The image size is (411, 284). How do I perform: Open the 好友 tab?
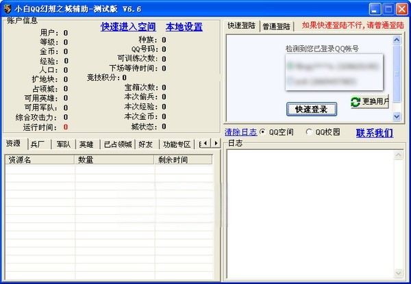(146, 144)
